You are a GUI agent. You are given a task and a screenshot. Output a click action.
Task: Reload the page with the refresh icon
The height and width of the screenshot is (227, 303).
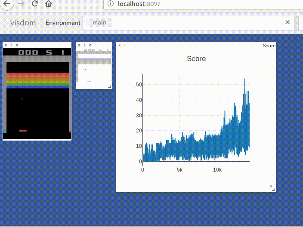[35, 3]
